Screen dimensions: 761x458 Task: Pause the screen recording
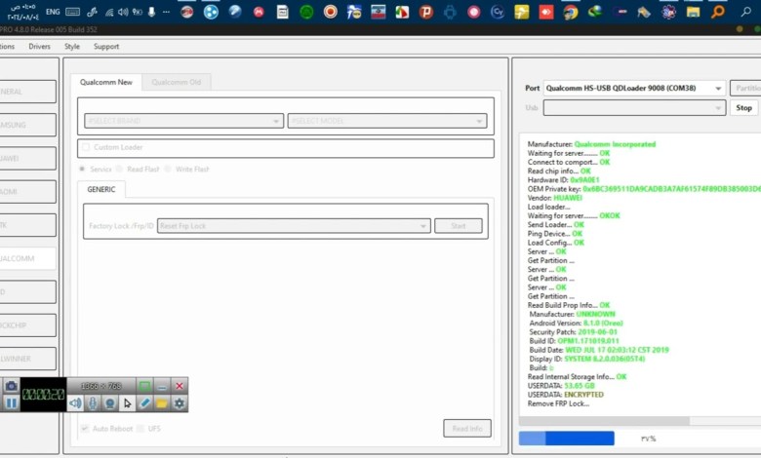coord(11,402)
